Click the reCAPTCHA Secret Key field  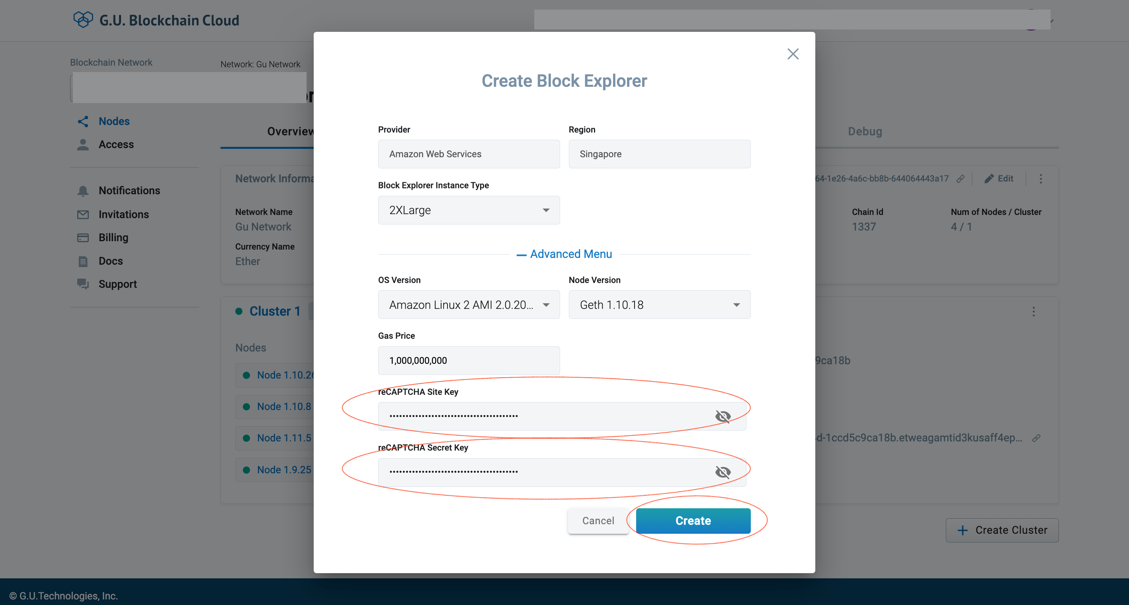562,472
